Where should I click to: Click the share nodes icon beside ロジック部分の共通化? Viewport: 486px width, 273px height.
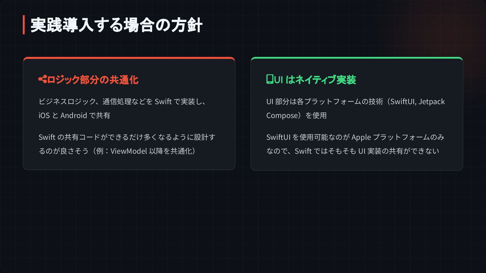[43, 79]
